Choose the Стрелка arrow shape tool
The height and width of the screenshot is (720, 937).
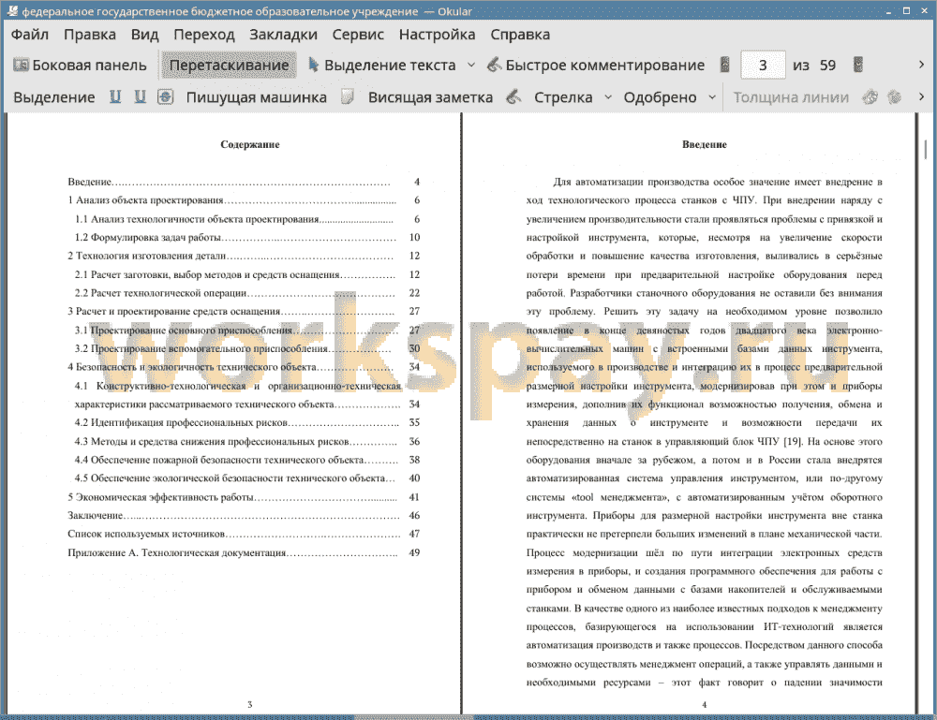(x=563, y=97)
